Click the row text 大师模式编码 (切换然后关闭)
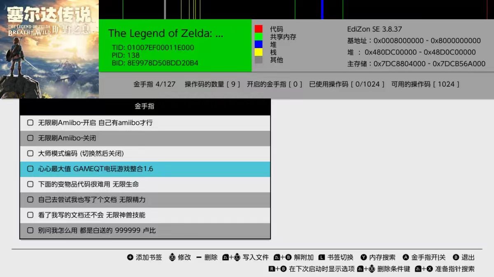 pos(81,153)
